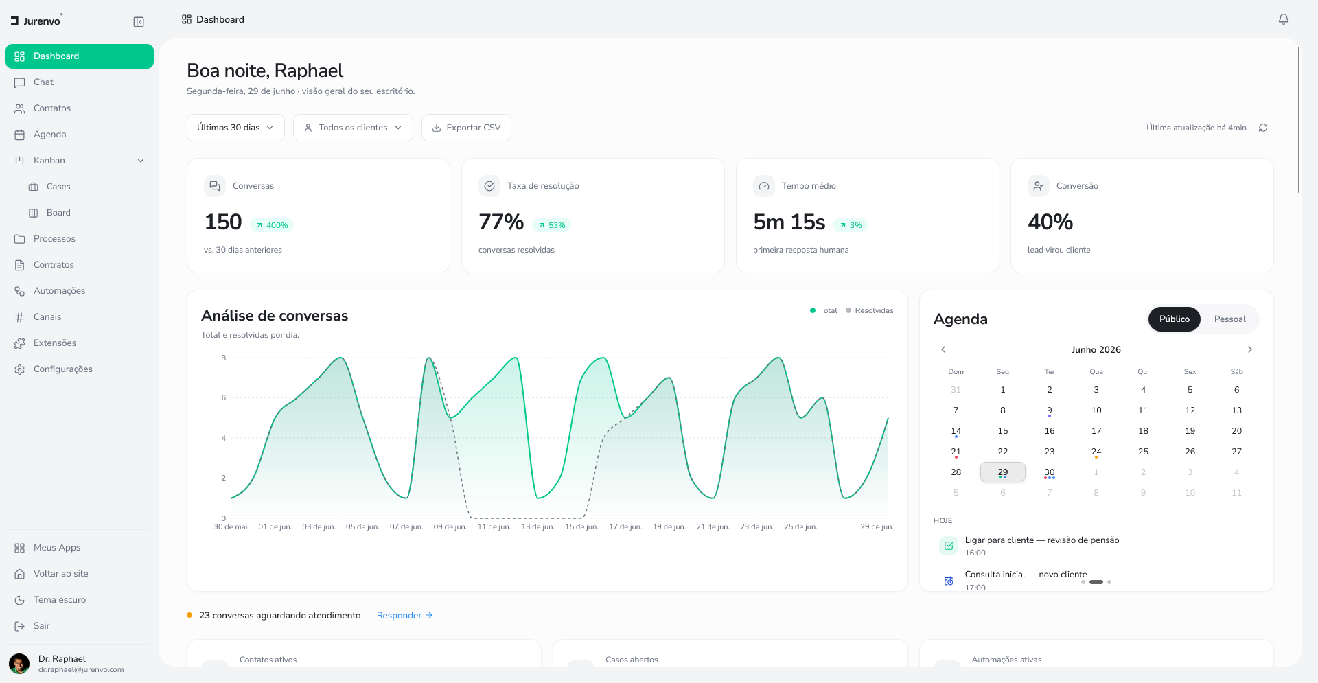
Task: Refresh dashboard data icon
Action: click(1263, 128)
